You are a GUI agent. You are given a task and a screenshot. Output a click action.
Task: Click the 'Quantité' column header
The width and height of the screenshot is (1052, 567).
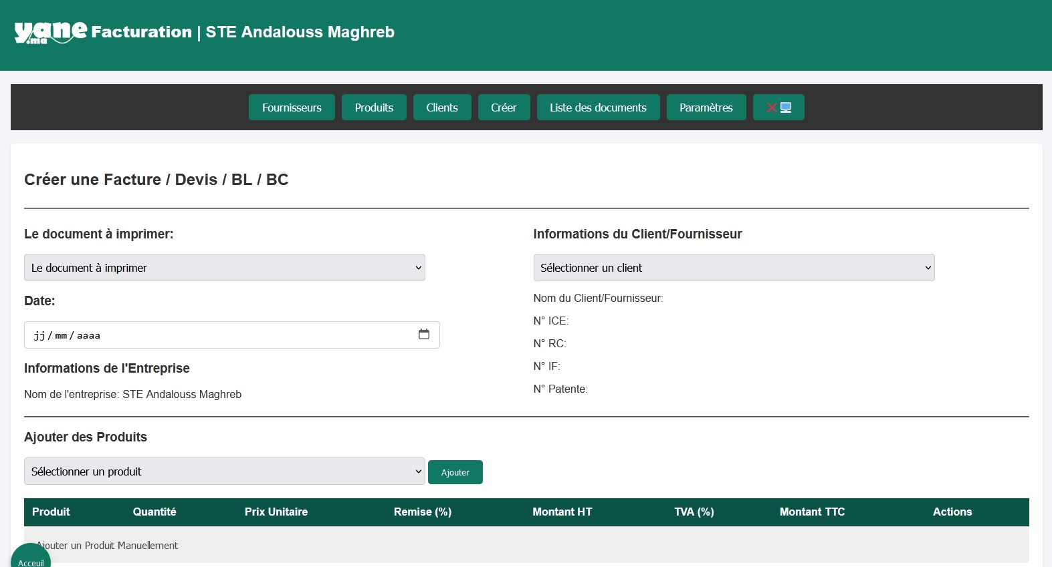154,512
